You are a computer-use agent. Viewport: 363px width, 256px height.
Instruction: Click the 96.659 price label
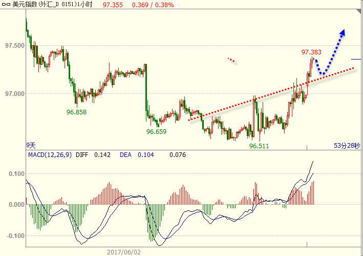tap(156, 131)
